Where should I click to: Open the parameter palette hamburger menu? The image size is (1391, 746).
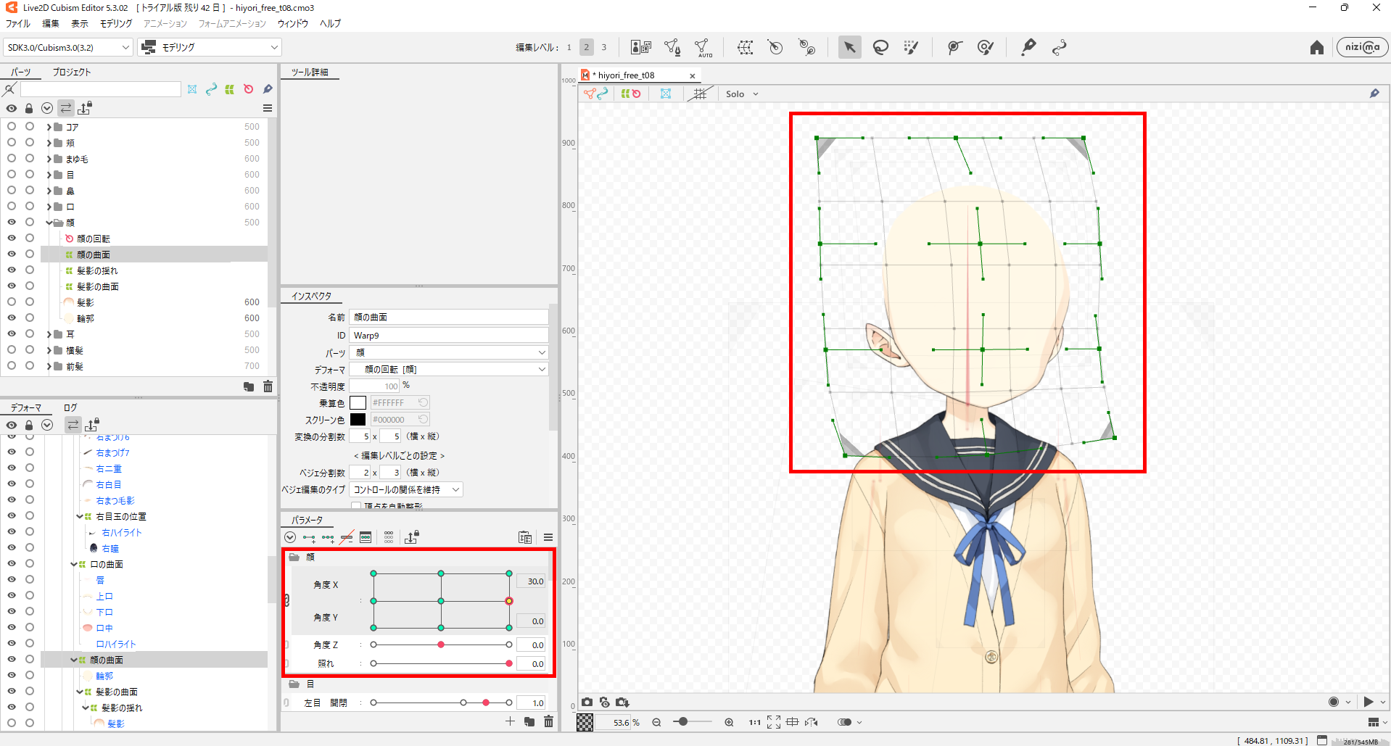[x=548, y=537]
